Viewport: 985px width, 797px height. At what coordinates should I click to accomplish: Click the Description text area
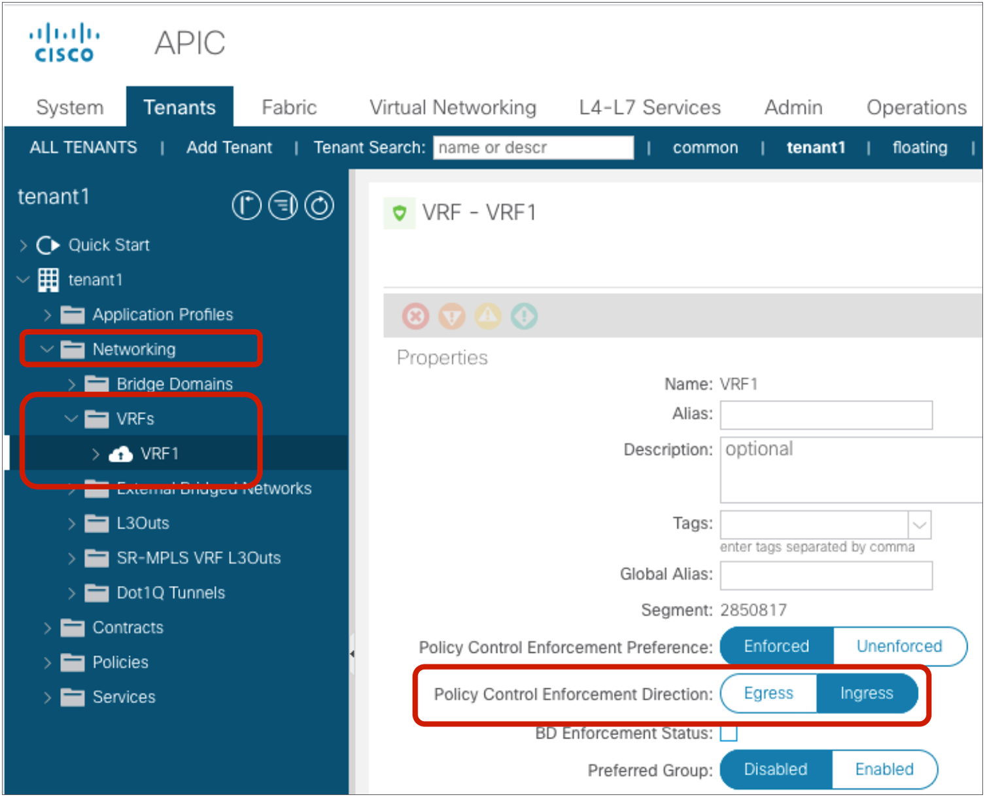pyautogui.click(x=852, y=470)
